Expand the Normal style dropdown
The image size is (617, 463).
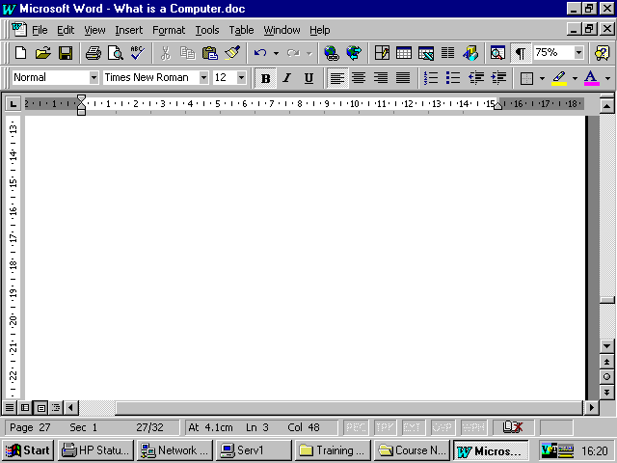click(94, 77)
